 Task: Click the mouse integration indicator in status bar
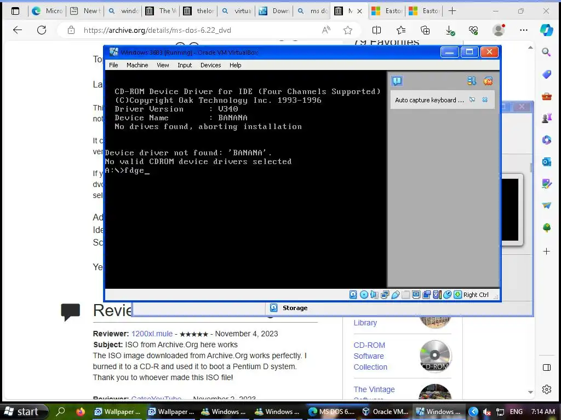[x=447, y=295]
